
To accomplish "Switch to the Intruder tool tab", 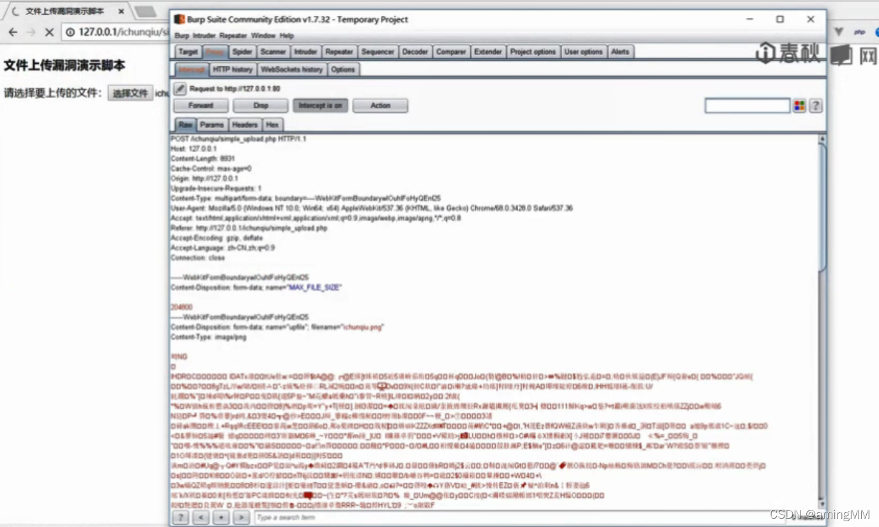I will [305, 52].
